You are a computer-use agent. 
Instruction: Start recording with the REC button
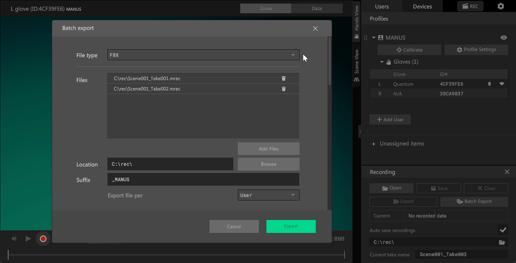click(x=470, y=6)
